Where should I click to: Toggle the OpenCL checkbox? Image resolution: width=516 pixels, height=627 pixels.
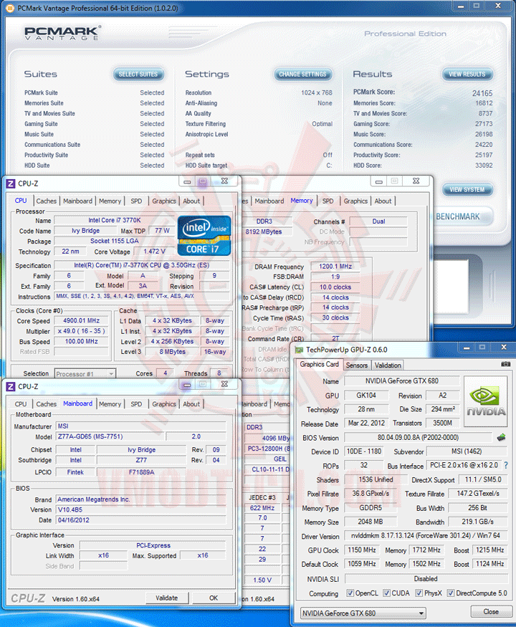click(x=350, y=593)
